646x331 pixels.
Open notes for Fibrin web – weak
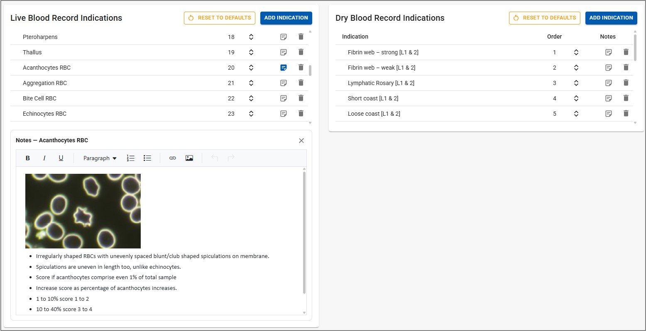(x=609, y=68)
